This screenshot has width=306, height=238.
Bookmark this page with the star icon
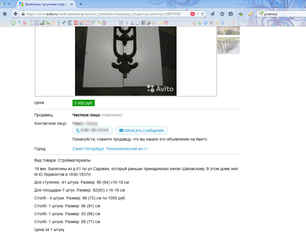click(x=222, y=14)
